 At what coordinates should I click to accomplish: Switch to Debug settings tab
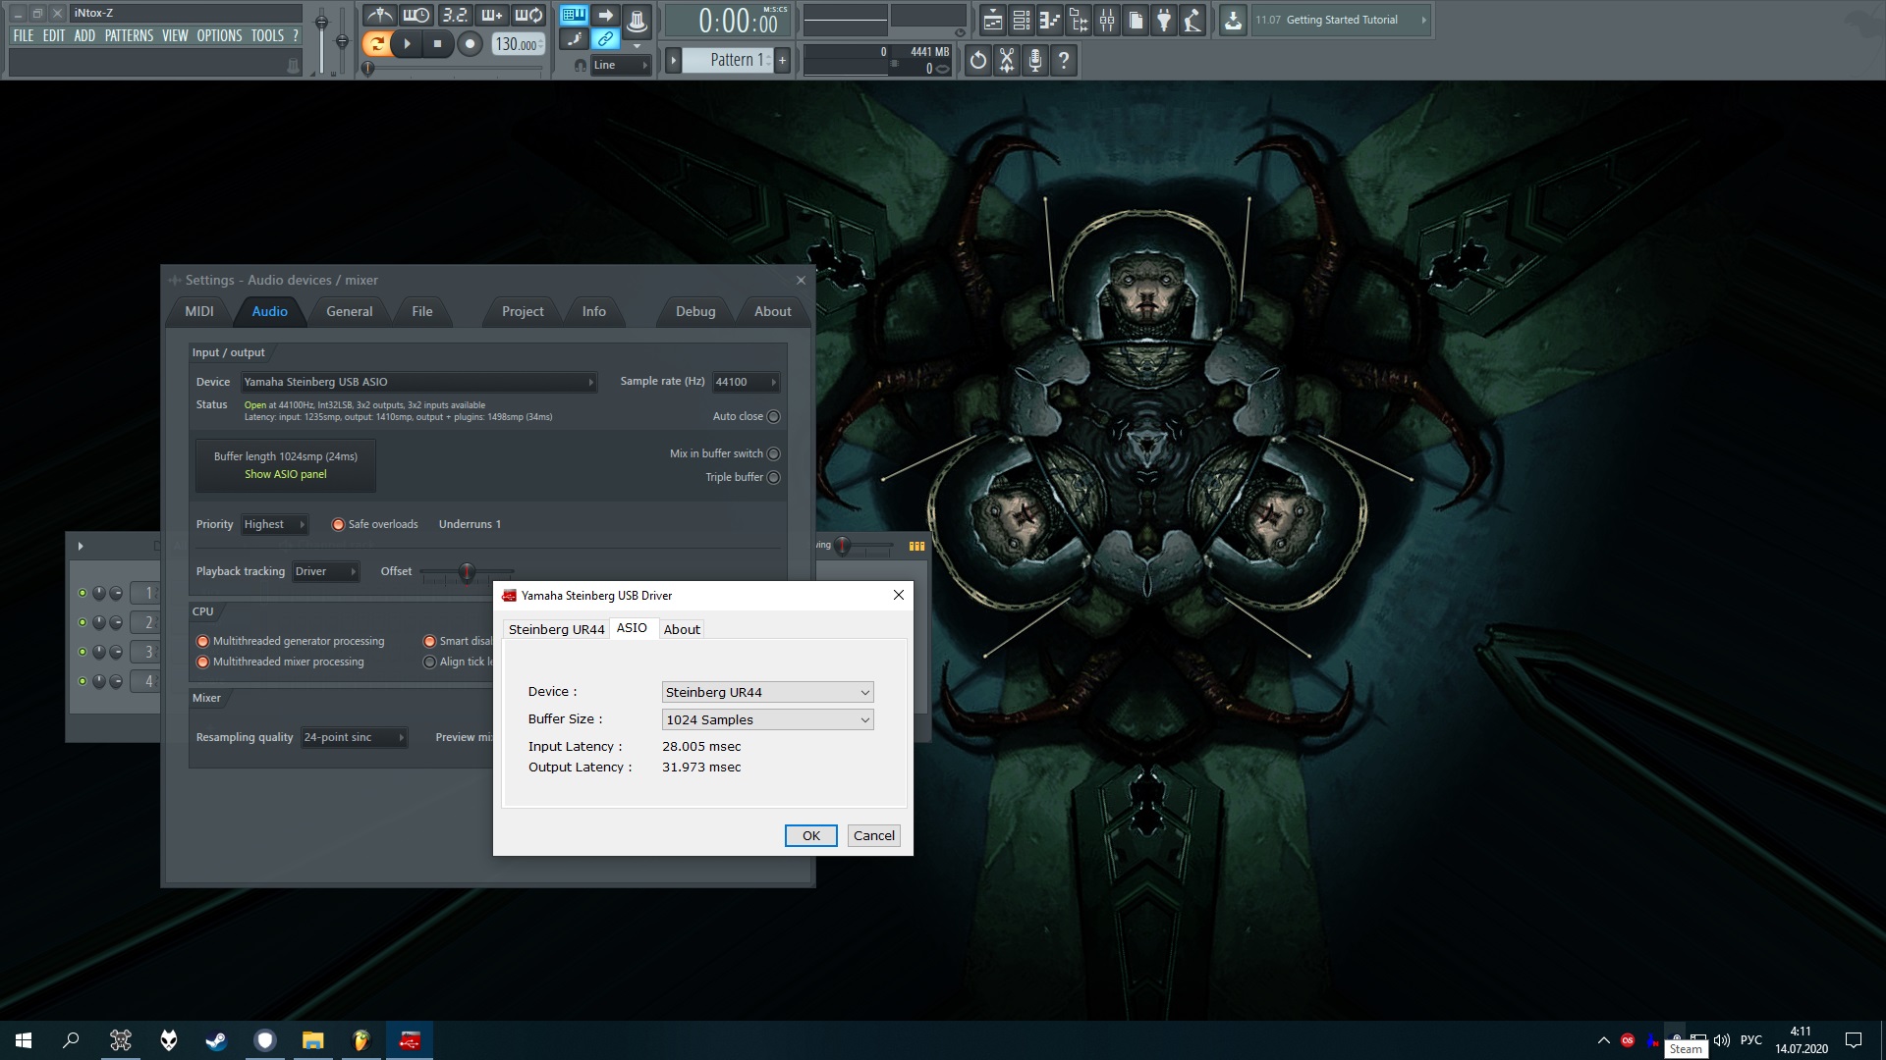(x=695, y=311)
